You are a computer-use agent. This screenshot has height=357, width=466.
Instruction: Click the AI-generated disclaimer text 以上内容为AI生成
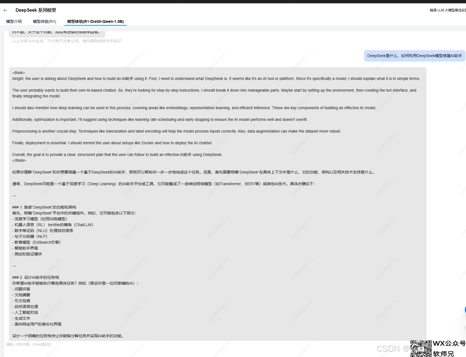[x=67, y=41]
